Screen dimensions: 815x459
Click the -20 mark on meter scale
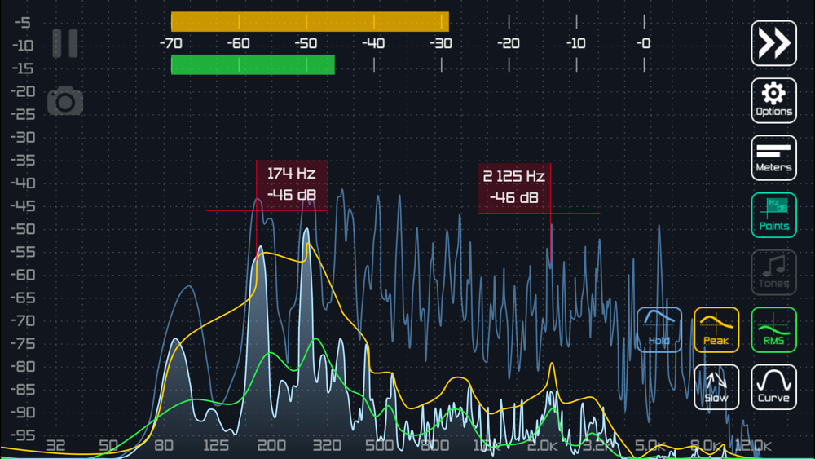pos(509,43)
